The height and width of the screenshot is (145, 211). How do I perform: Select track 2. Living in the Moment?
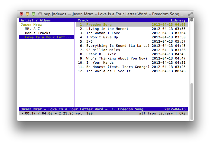pyautogui.click(x=132, y=29)
